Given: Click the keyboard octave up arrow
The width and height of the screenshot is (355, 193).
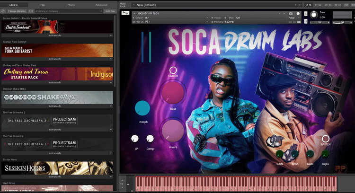Looking at the screenshot, I should pyautogui.click(x=122, y=180).
